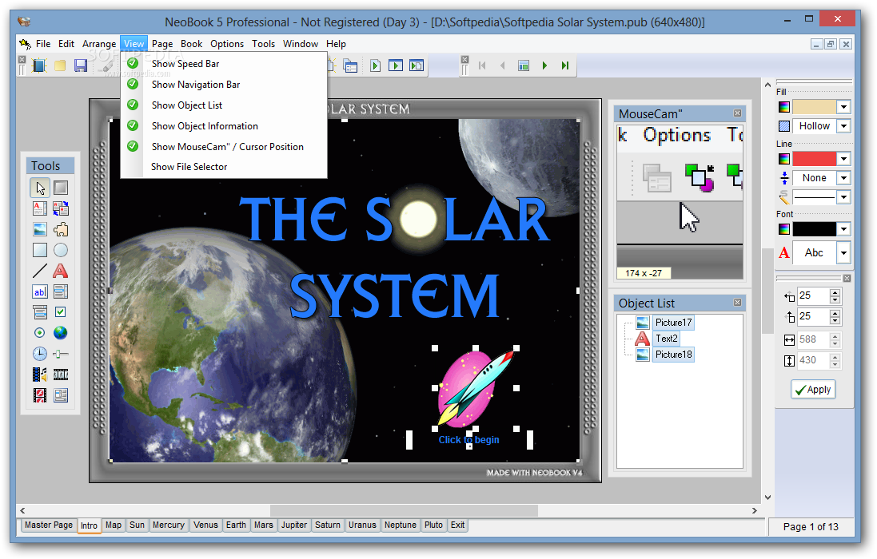Select Text2 in Object List
The width and height of the screenshot is (877, 559).
click(667, 339)
